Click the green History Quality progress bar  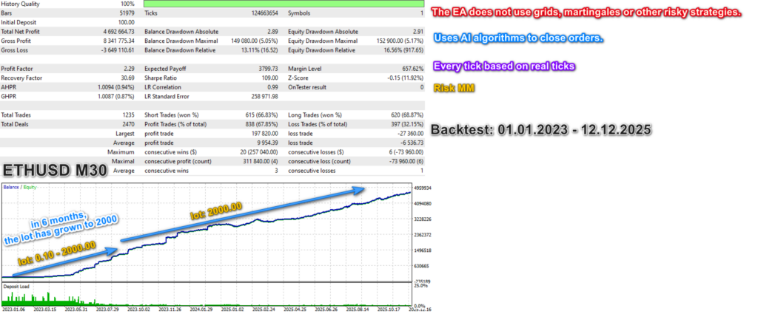click(x=284, y=4)
